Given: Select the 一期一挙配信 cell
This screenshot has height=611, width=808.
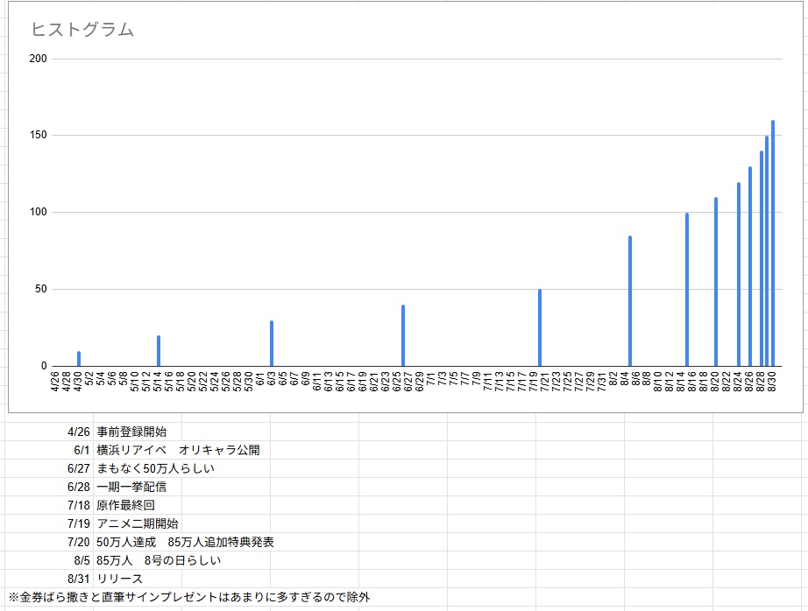Looking at the screenshot, I should (131, 487).
